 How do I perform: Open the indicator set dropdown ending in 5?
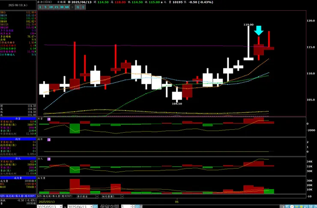[123, 196]
